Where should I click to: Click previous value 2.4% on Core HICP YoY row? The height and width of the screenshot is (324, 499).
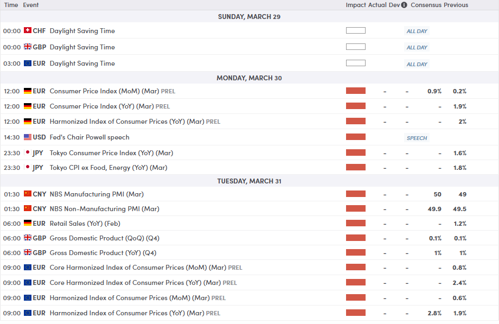(x=459, y=283)
